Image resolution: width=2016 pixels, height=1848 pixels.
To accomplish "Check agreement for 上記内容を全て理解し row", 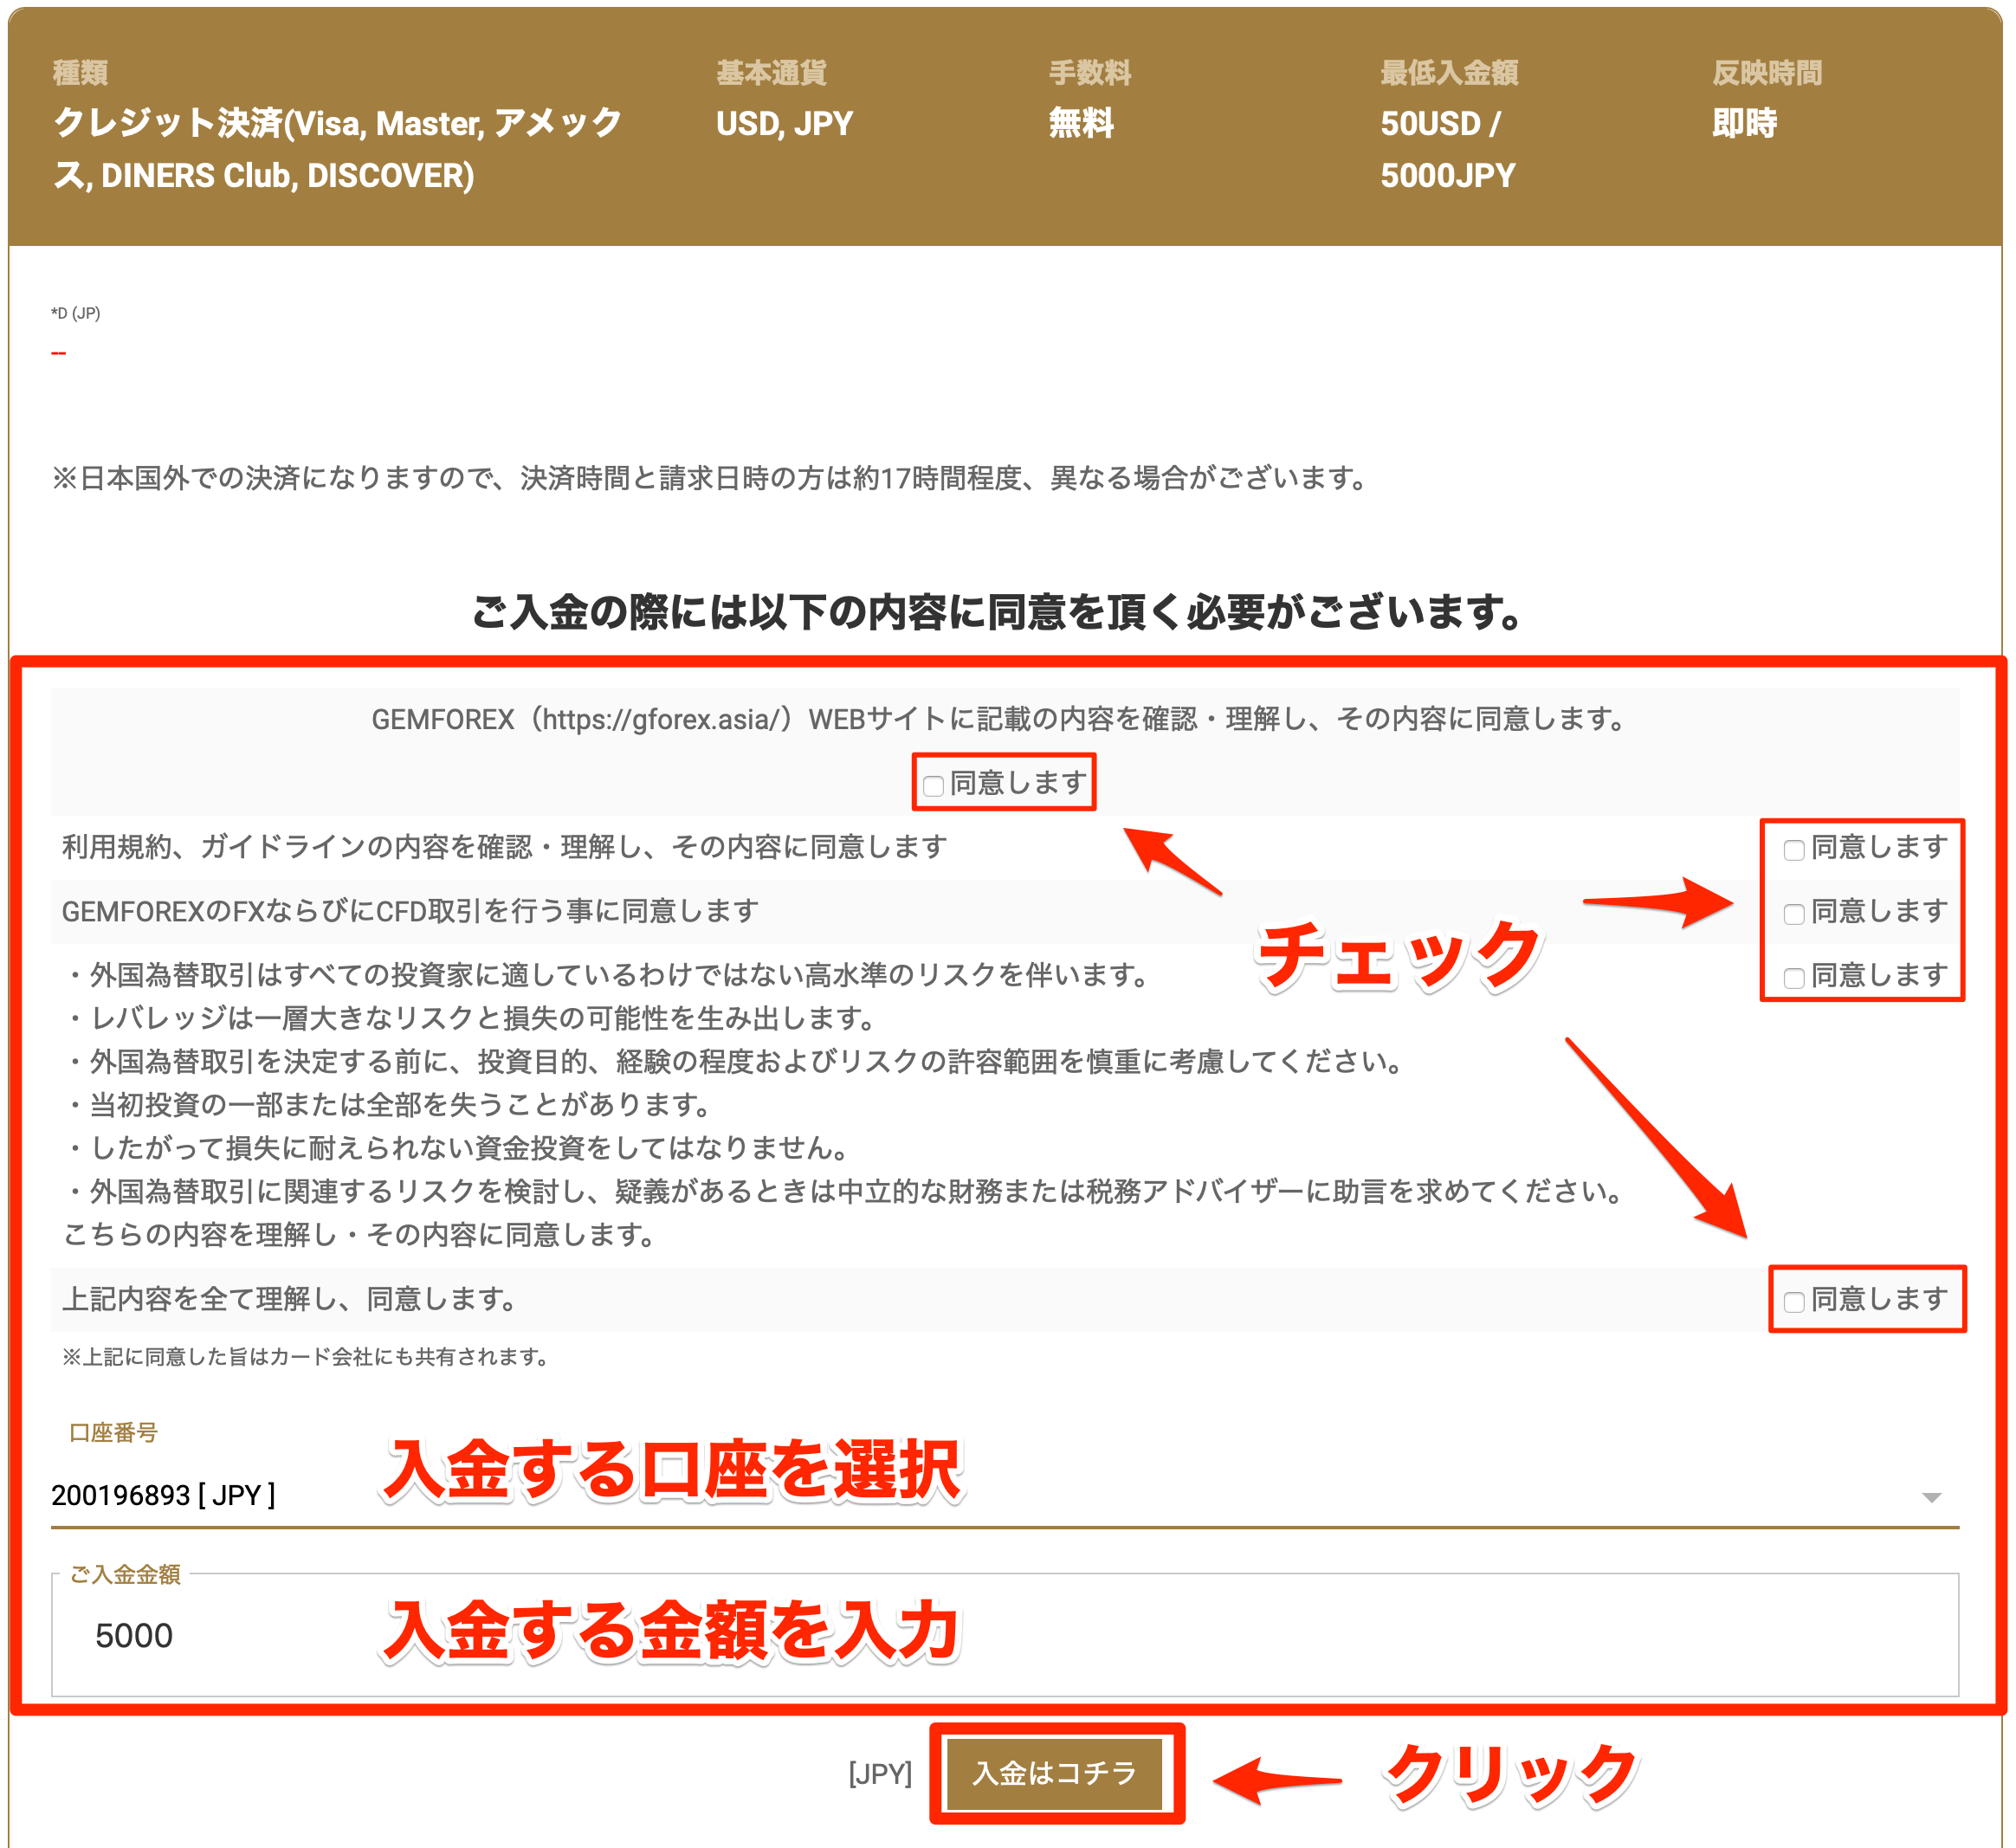I will click(1795, 1302).
